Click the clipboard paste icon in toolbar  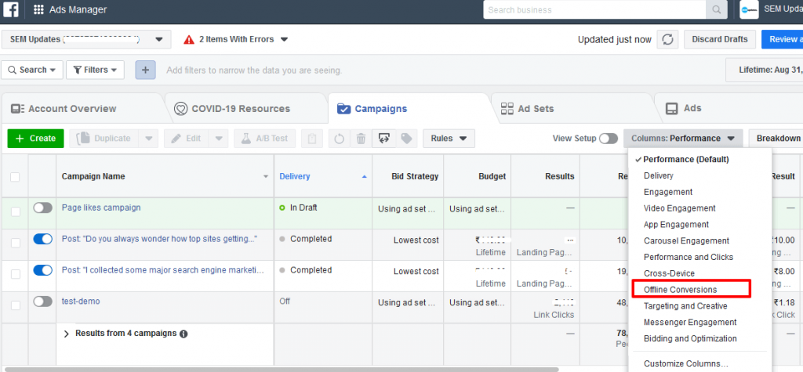pyautogui.click(x=312, y=138)
